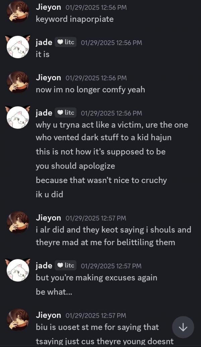Screen dimensions: 201x347
Task: Open Jieyon username above 'keyword inaporpiate'
Action: click(x=48, y=7)
